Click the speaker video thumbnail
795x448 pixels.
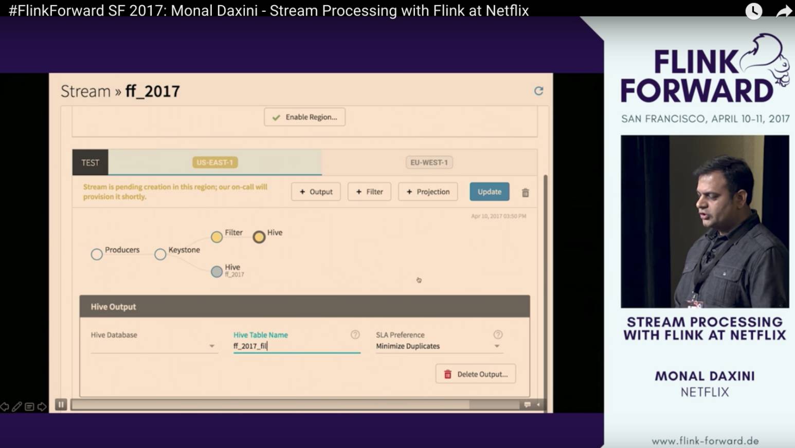point(704,221)
